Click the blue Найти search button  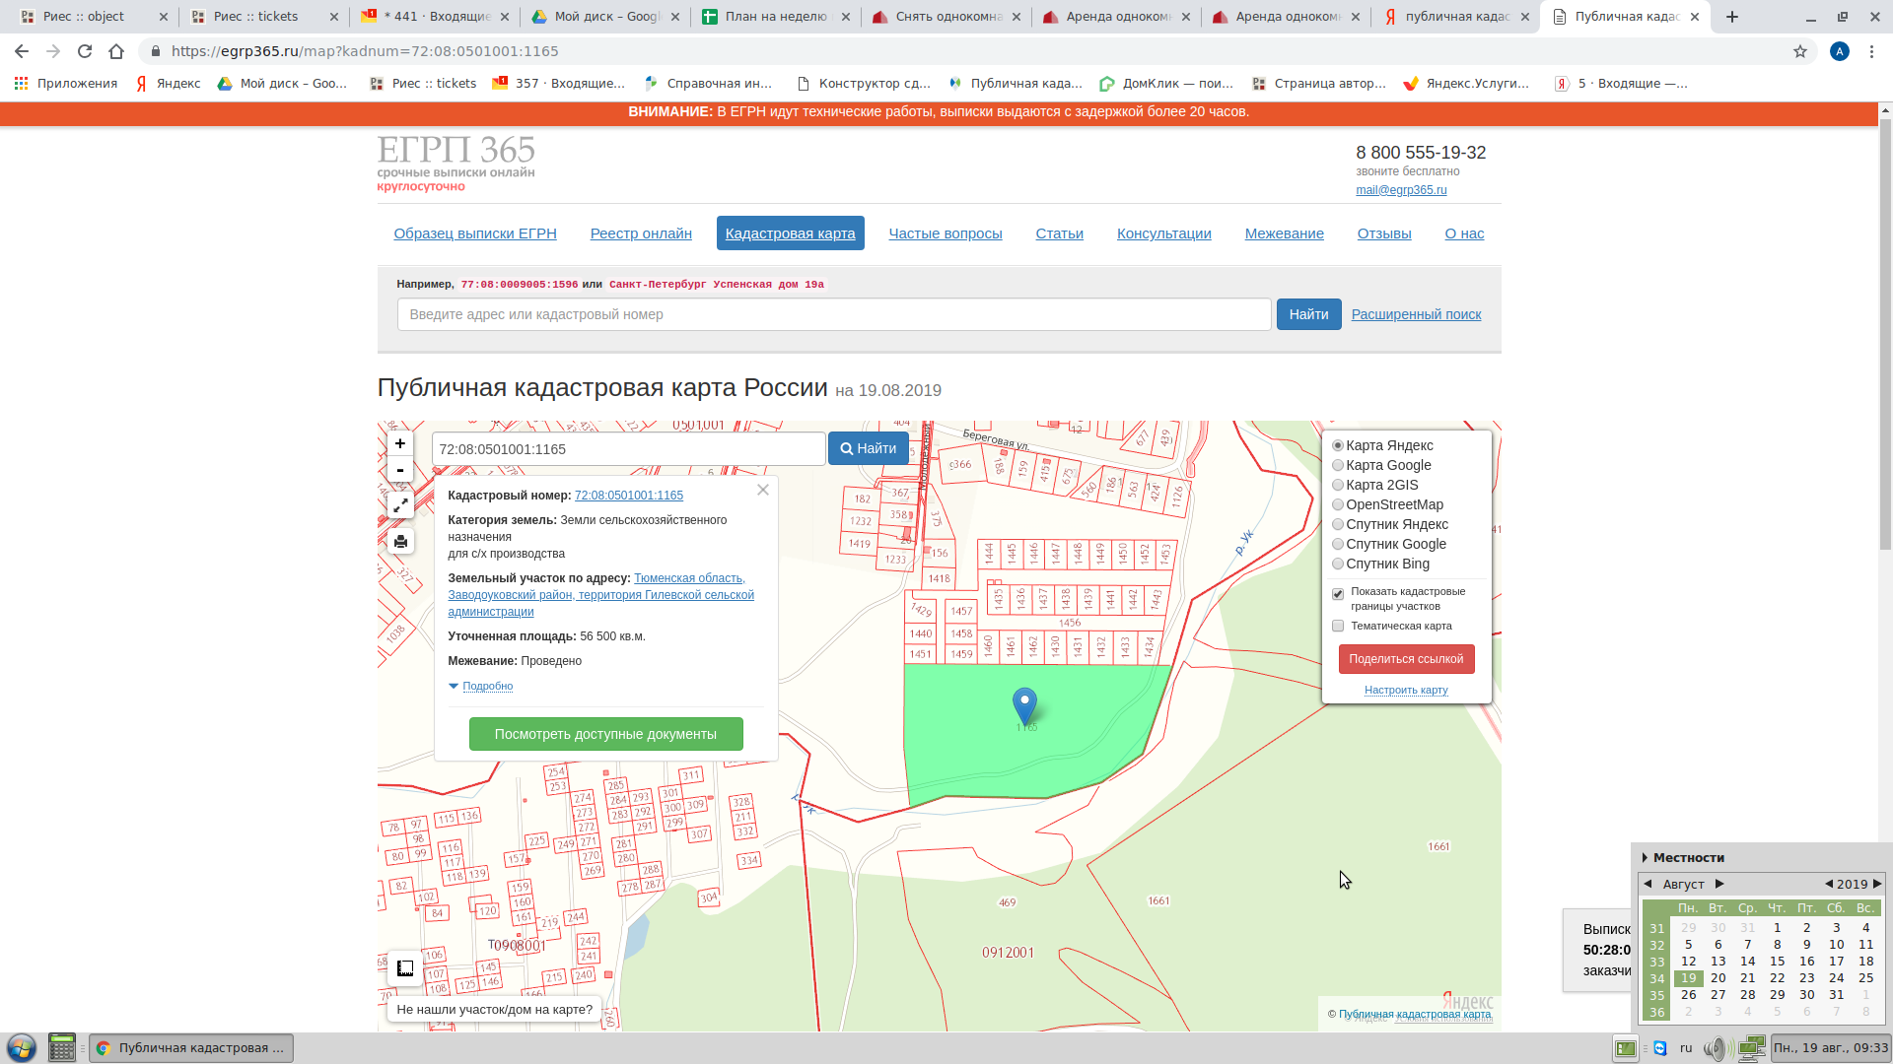(x=1308, y=314)
